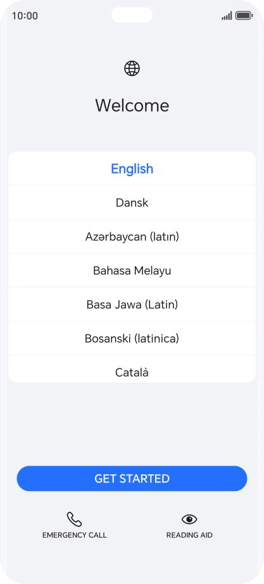264x584 pixels.
Task: Tap the Welcome heading
Action: click(132, 105)
